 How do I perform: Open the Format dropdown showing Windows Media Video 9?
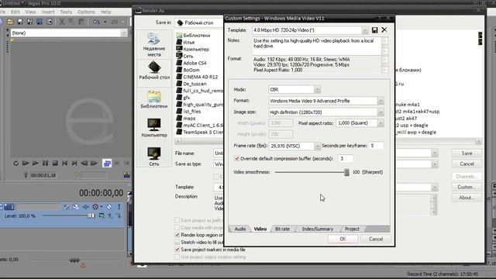click(381, 101)
